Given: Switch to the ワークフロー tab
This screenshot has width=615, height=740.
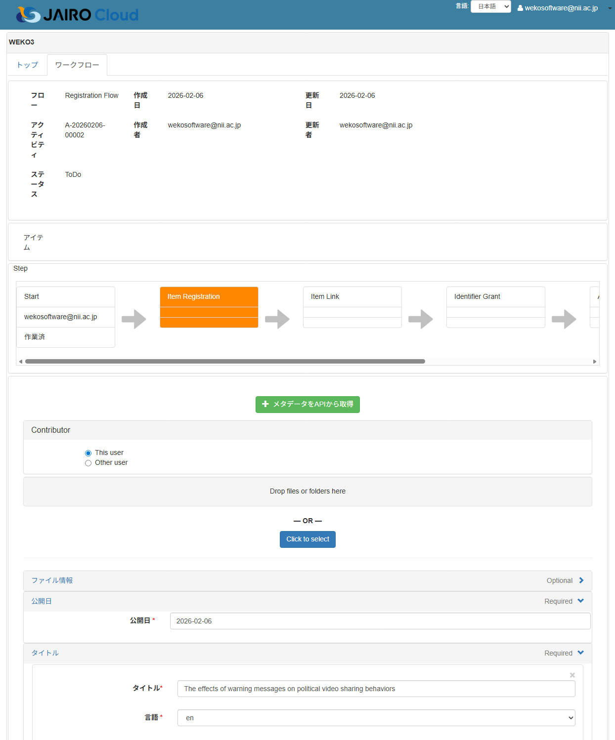Looking at the screenshot, I should pyautogui.click(x=77, y=65).
